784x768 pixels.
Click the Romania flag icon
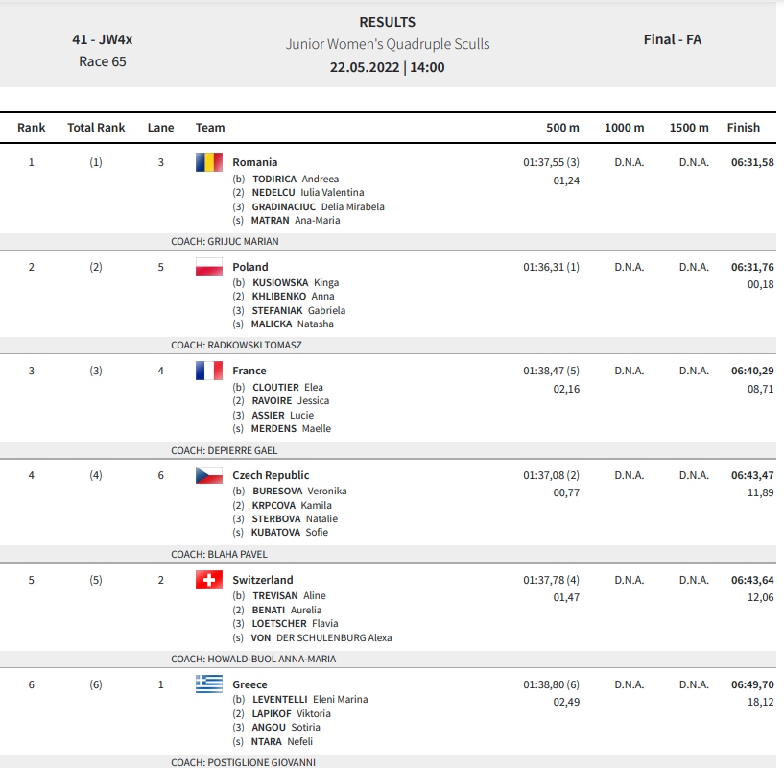[209, 162]
